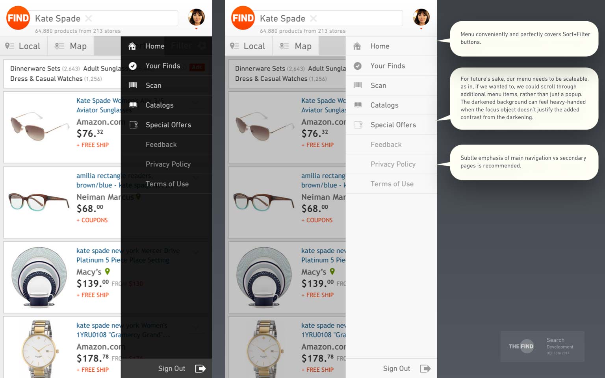Click the Catalogs book icon in the dark menu

pyautogui.click(x=133, y=105)
